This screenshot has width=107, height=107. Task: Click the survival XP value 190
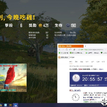73,26
